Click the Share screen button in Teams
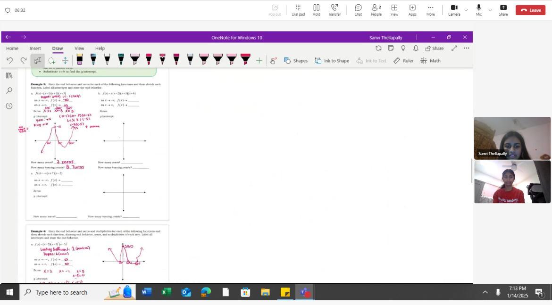This screenshot has width=552, height=305. pyautogui.click(x=503, y=10)
